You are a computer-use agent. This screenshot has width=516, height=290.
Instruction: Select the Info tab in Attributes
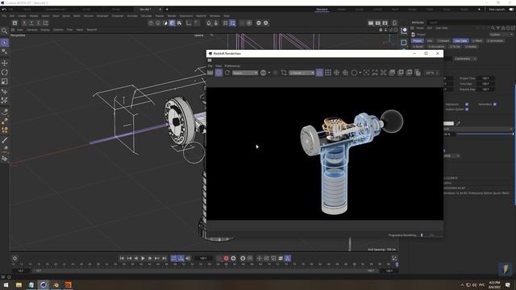(430, 41)
